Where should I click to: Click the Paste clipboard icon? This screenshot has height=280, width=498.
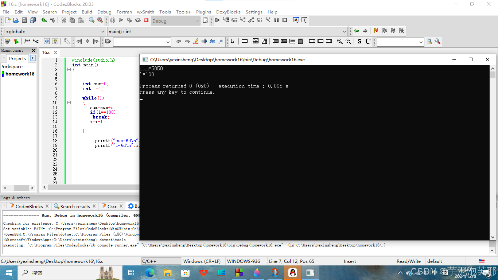click(x=81, y=20)
